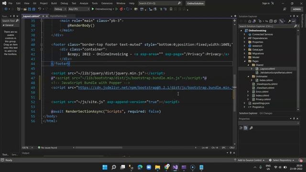Screen dimensions: 306x172
Task: Click Show All Files icon in Solution Explorer
Action: 275,21
